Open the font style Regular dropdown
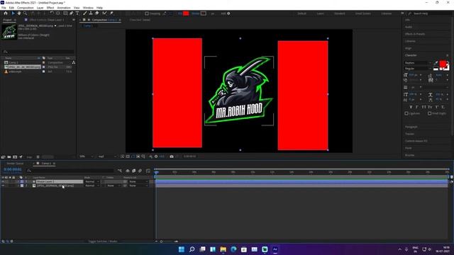The width and height of the screenshot is (454, 255). point(418,69)
